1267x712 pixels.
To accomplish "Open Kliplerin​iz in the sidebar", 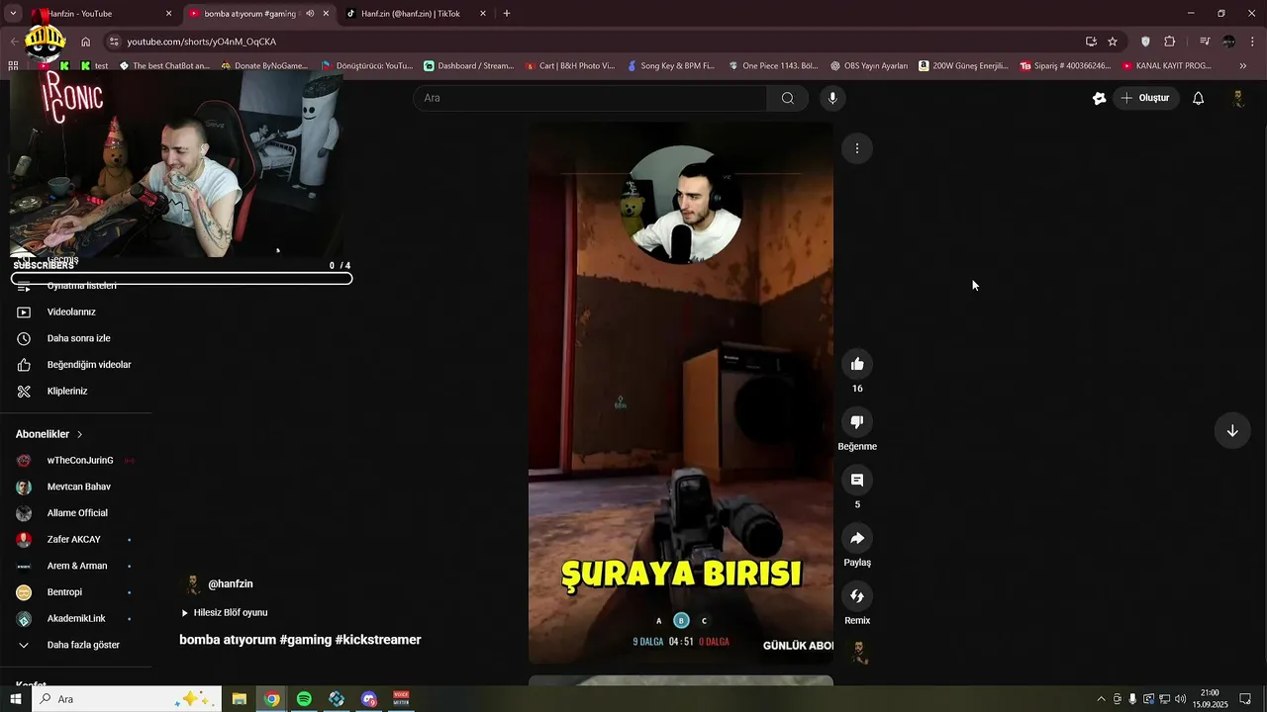I will click(x=67, y=391).
